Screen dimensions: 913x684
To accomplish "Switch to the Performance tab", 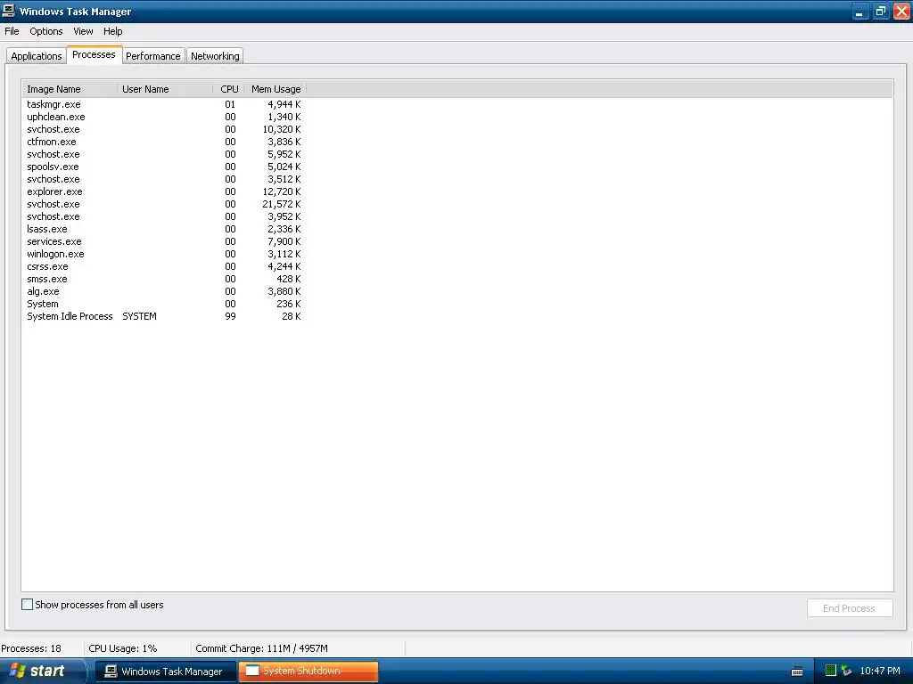I will pyautogui.click(x=153, y=56).
